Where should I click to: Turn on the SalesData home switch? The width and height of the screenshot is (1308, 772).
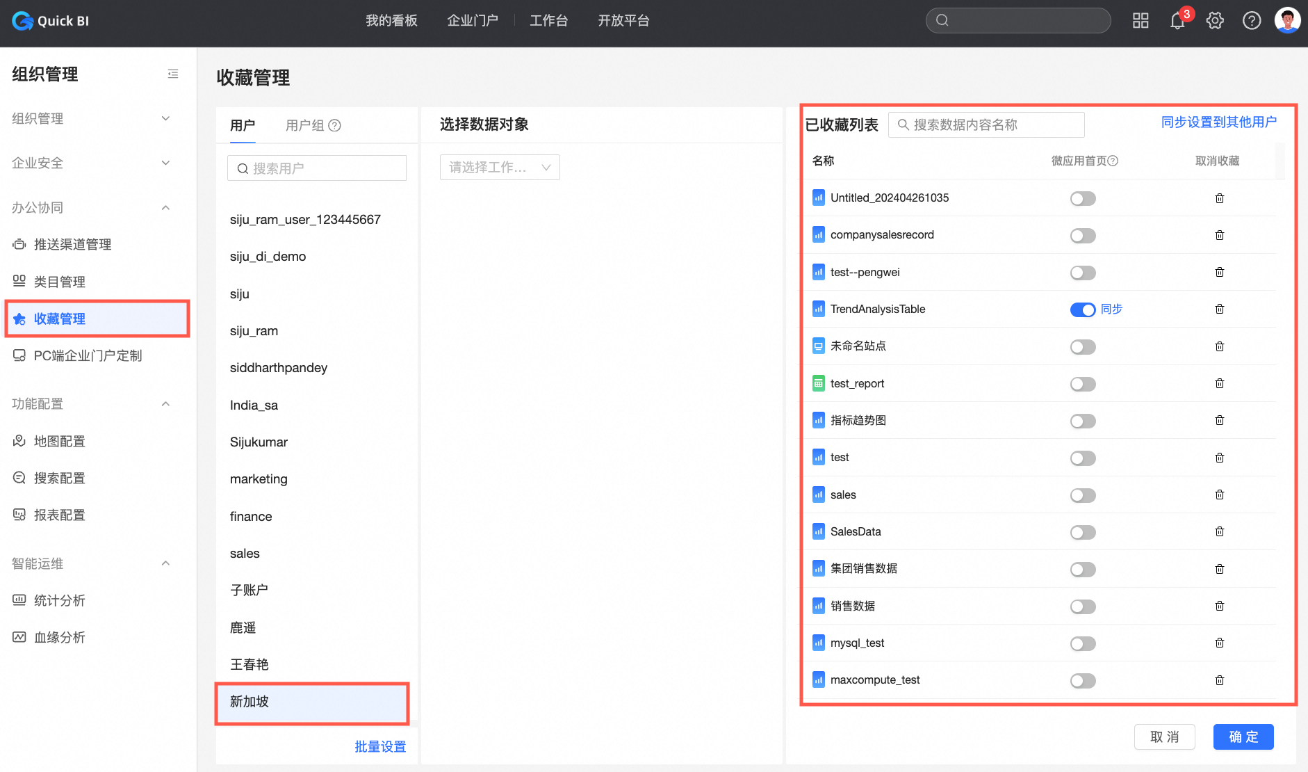pos(1083,532)
